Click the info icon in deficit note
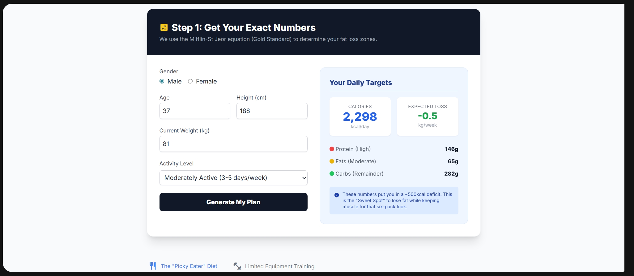Image resolution: width=634 pixels, height=276 pixels. 337,195
